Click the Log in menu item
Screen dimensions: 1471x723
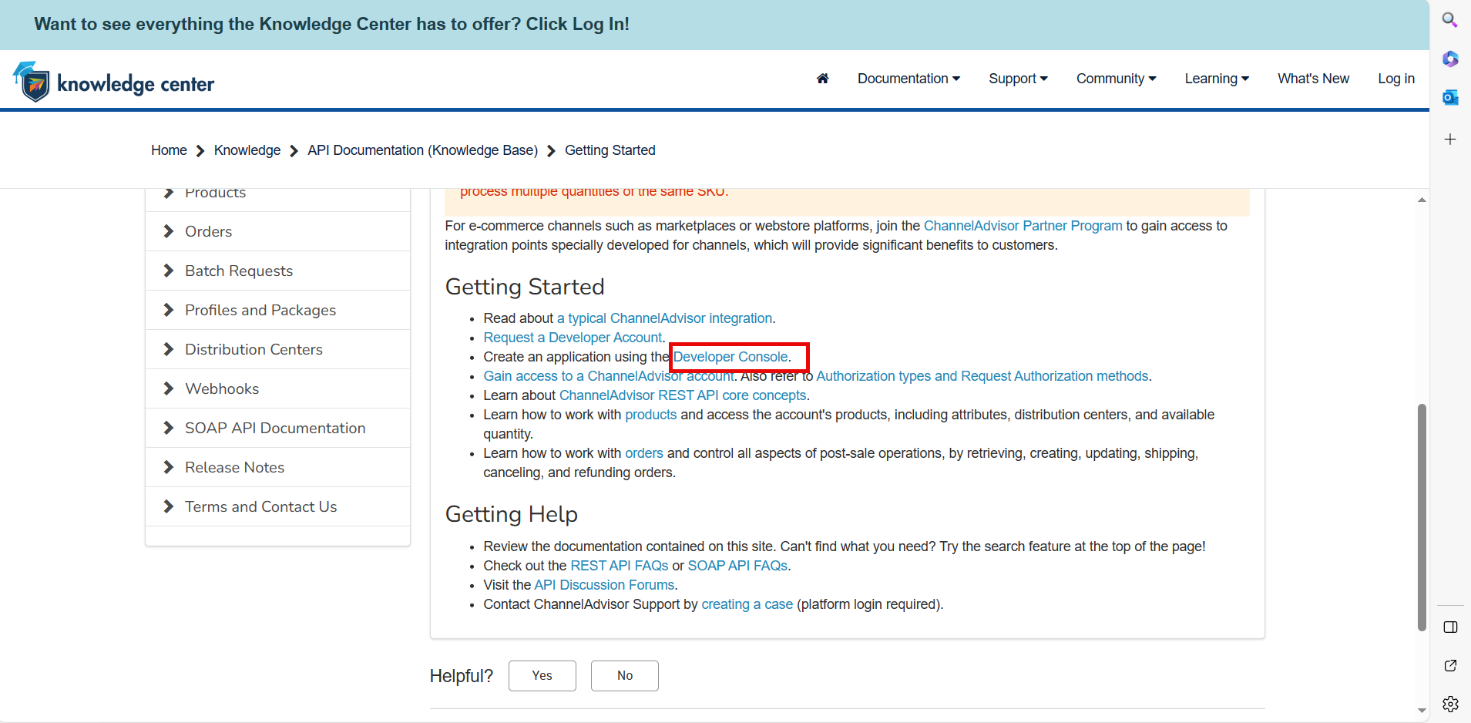1395,79
